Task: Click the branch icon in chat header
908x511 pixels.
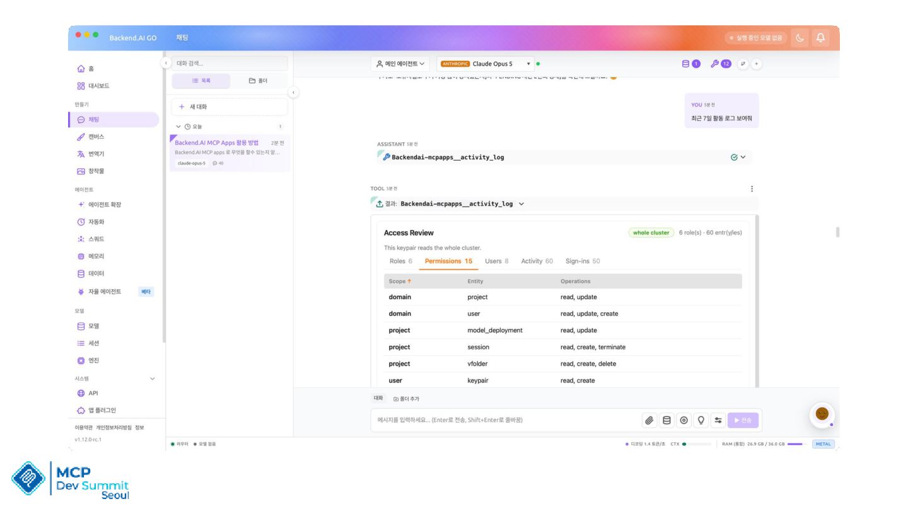Action: click(743, 64)
